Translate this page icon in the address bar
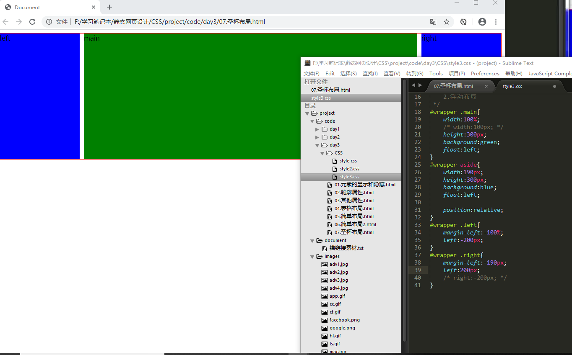The height and width of the screenshot is (355, 572). [433, 22]
